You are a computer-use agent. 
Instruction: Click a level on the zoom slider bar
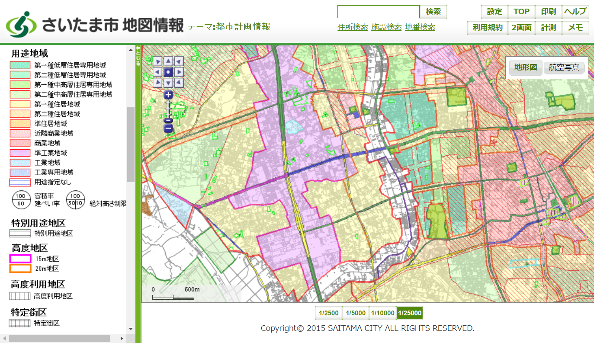pyautogui.click(x=168, y=109)
